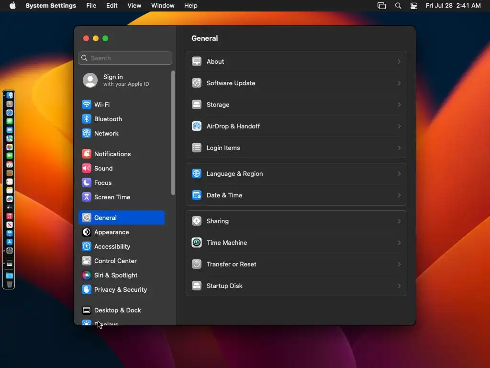Click the AirDrop & Handoff chevron
Image resolution: width=490 pixels, height=368 pixels.
(x=399, y=126)
